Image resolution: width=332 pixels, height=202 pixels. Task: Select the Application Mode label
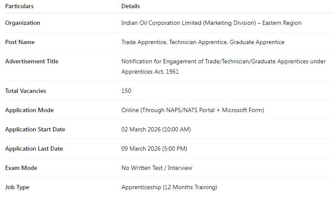pyautogui.click(x=29, y=110)
